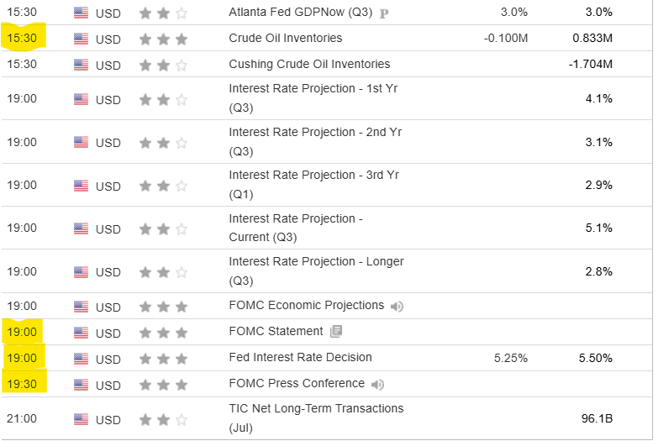Click speaker icon next to FOMC Press Conference
Screen dimensions: 658x441
click(x=378, y=385)
